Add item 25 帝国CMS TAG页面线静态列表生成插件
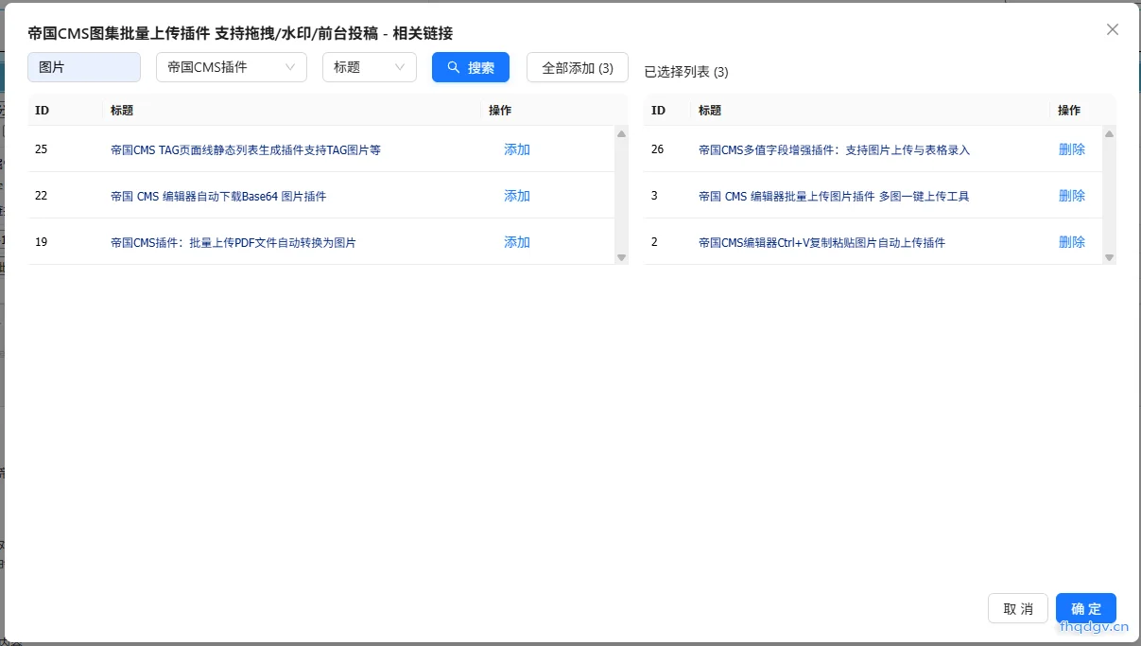Screen dimensions: 1141x646 coord(517,149)
